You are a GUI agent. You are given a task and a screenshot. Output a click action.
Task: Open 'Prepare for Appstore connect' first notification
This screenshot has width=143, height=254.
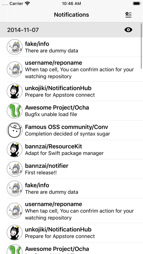point(71,91)
